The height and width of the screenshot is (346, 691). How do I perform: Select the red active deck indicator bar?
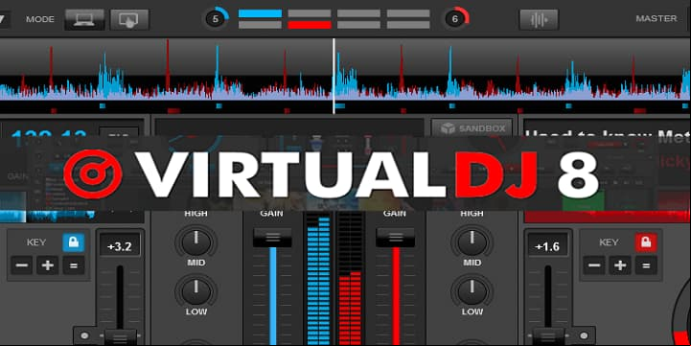pyautogui.click(x=310, y=25)
